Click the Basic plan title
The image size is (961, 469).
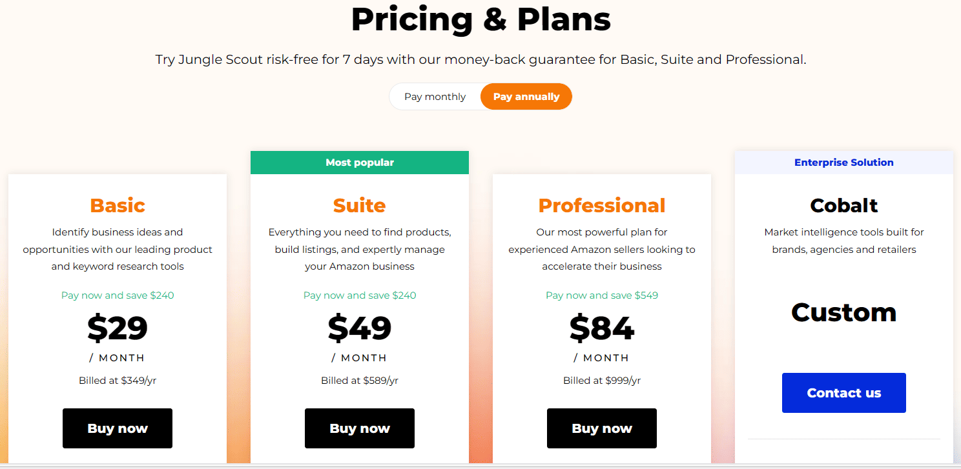click(118, 205)
